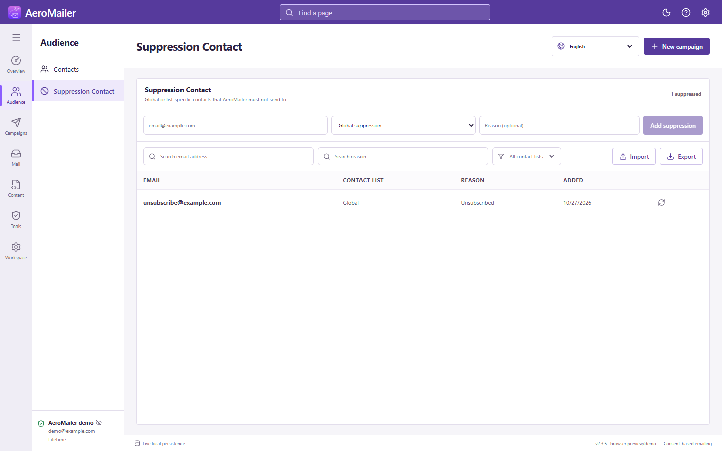The width and height of the screenshot is (722, 451).
Task: Click the Export button
Action: point(681,156)
